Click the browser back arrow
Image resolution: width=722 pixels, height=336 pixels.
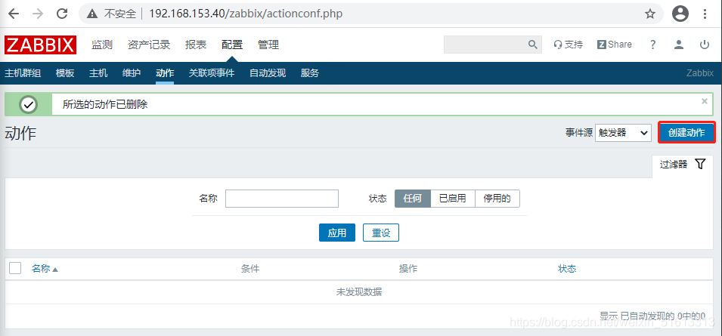[14, 14]
